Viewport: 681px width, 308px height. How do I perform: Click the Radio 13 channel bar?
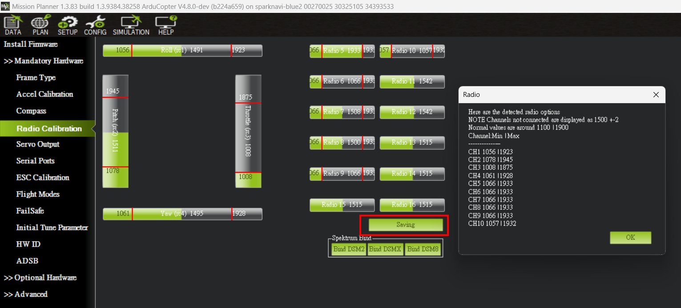(412, 143)
